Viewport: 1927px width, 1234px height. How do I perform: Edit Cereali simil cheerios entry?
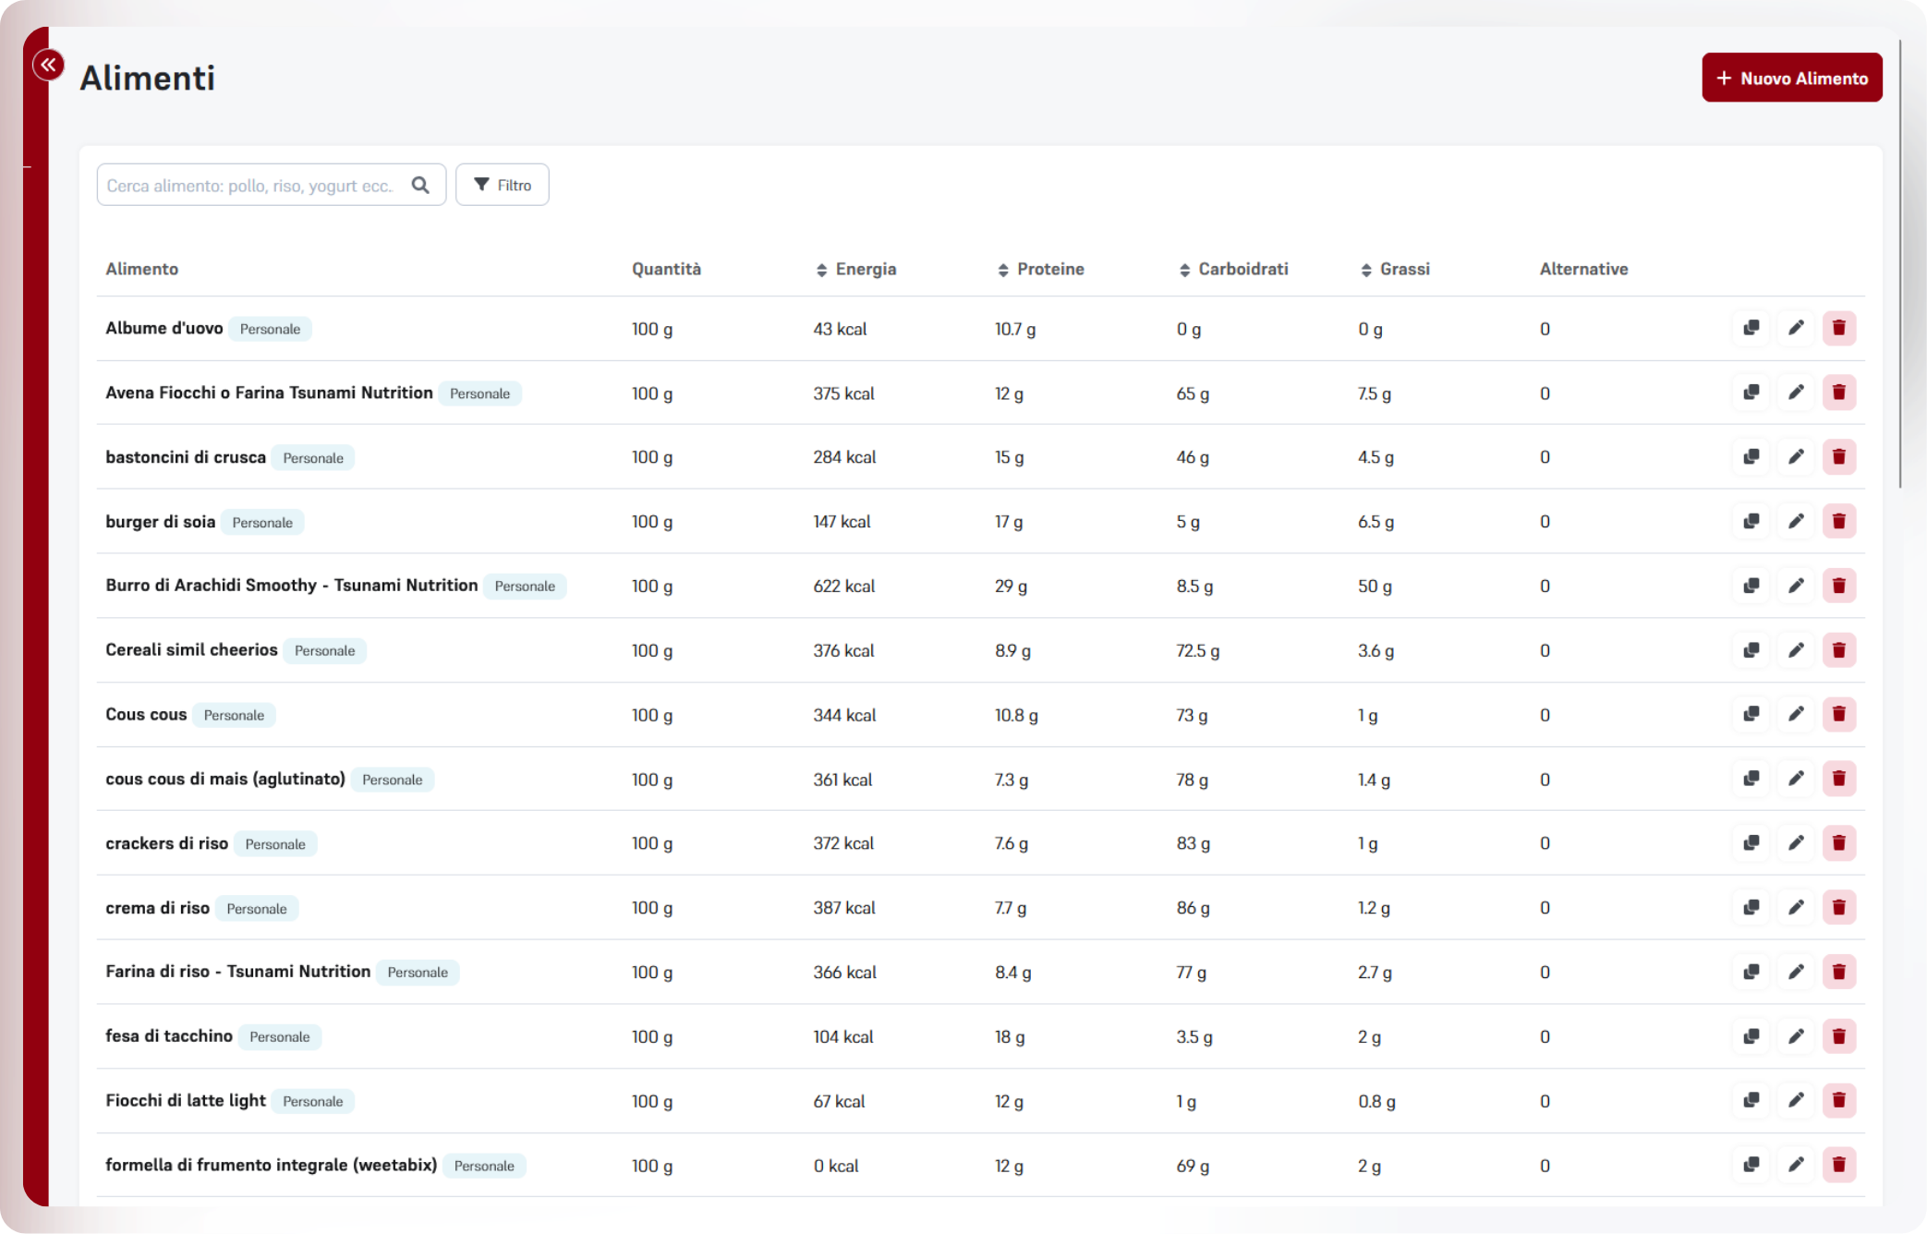[1795, 650]
